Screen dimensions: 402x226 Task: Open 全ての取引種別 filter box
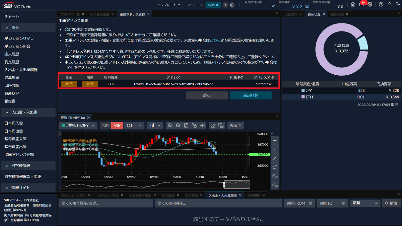218,203
